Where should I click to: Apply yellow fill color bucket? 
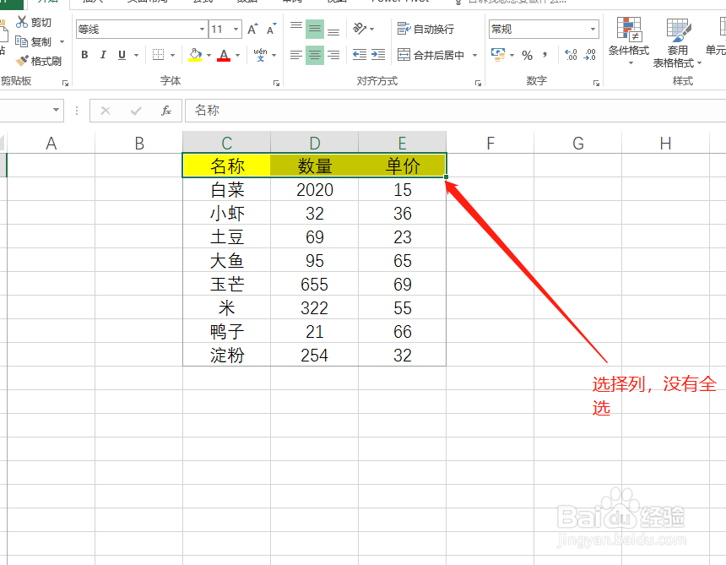click(x=195, y=55)
